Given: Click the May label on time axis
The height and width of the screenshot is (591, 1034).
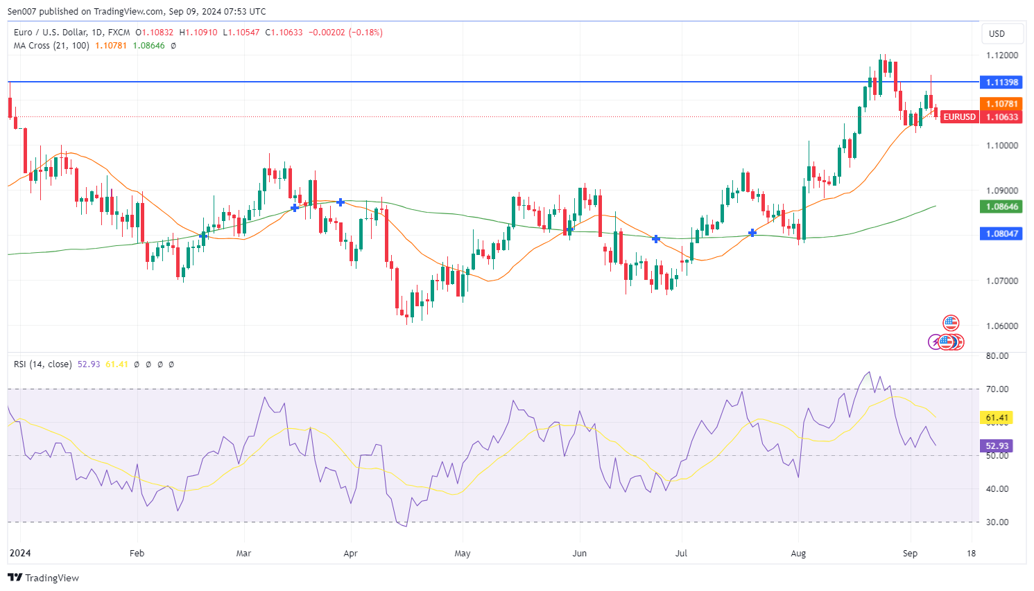Looking at the screenshot, I should coord(463,554).
